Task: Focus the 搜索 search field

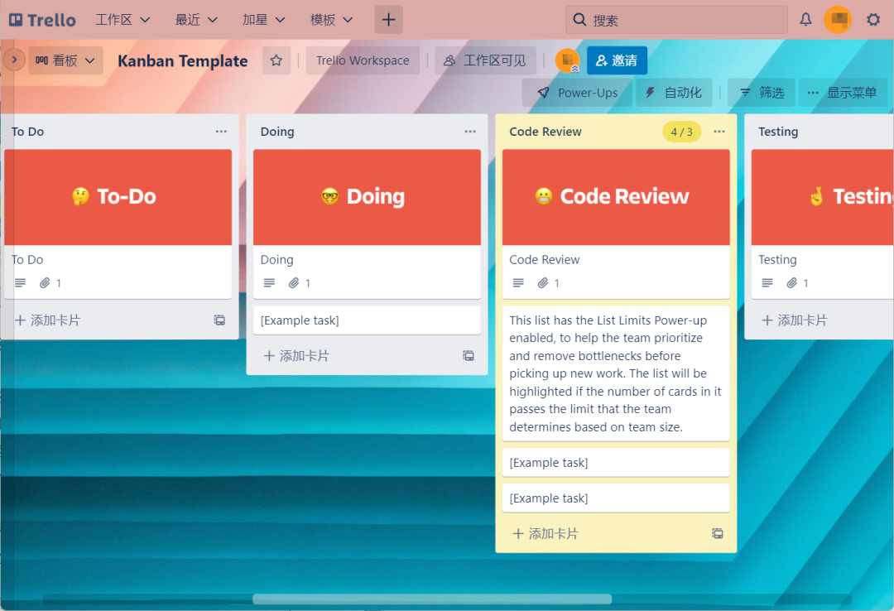Action: point(676,20)
